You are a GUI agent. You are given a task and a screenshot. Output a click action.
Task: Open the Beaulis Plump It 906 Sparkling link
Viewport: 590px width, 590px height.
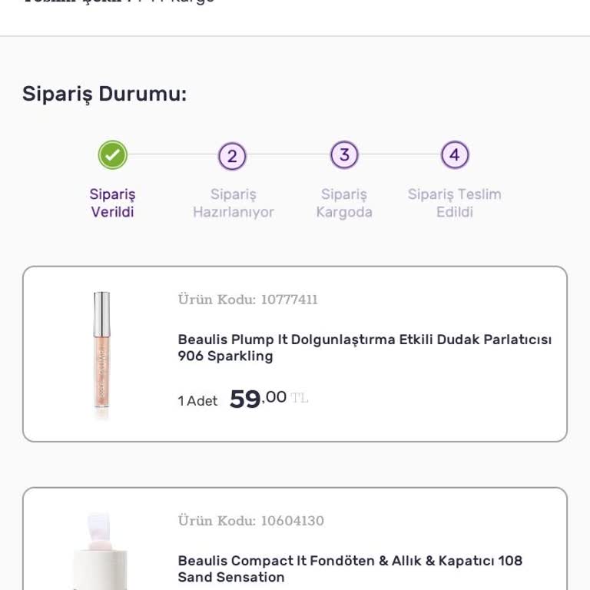364,348
